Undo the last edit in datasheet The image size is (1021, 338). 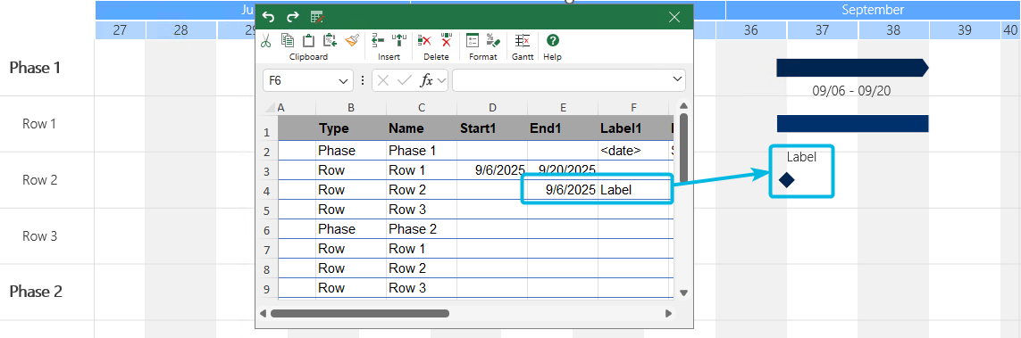pos(268,17)
